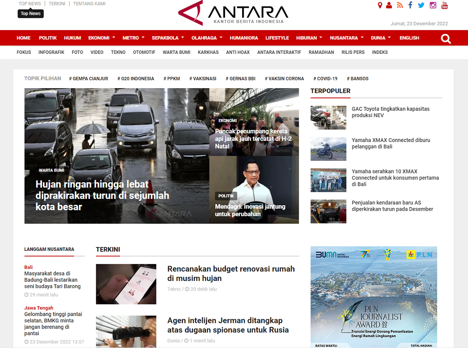Expand the Dunia dropdown menu
The width and height of the screenshot is (468, 348).
381,38
